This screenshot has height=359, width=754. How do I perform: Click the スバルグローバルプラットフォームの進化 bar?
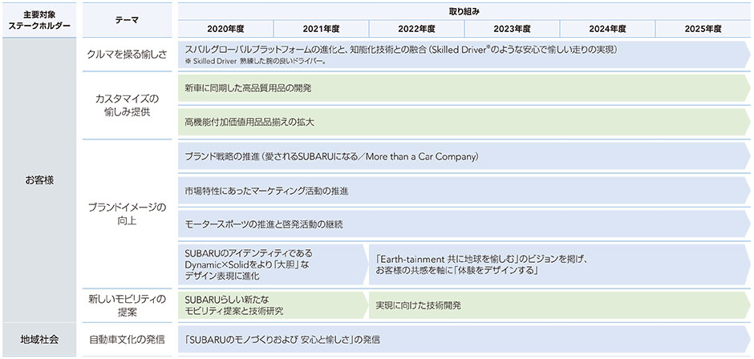point(464,54)
